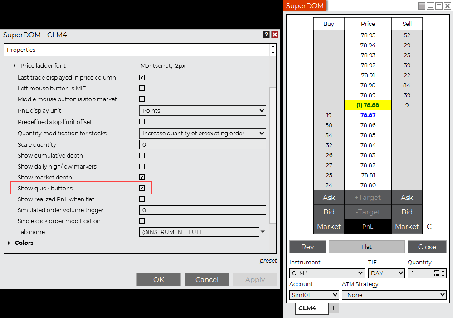
Task: Click the -Target button
Action: [368, 212]
